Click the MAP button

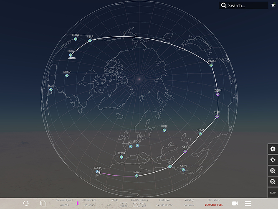[273, 193]
